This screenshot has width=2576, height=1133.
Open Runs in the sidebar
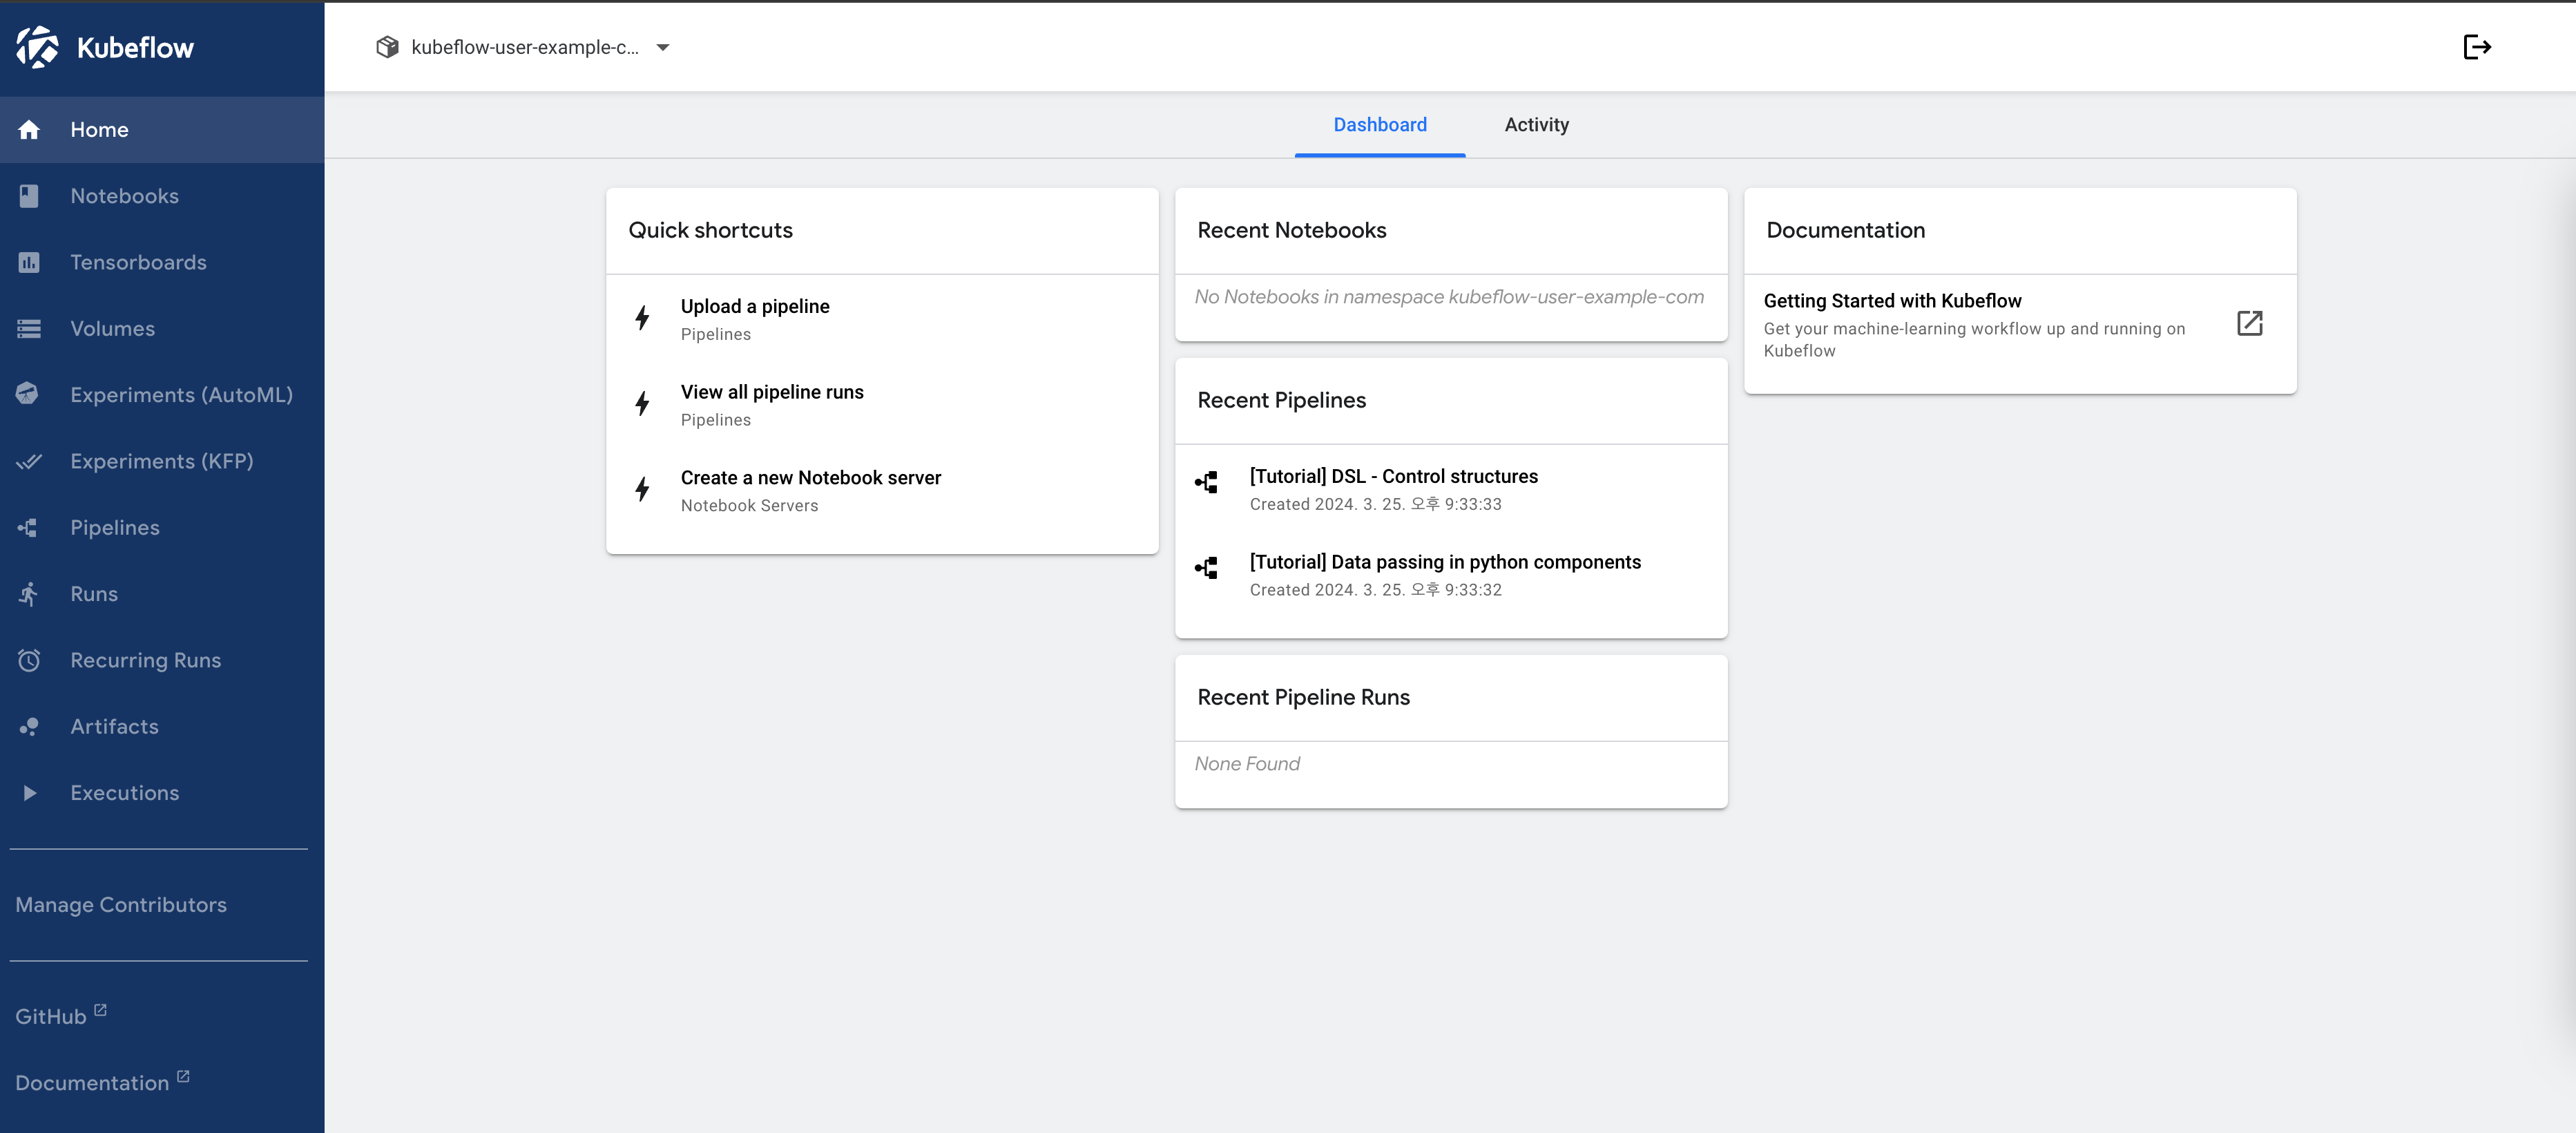pyautogui.click(x=162, y=594)
